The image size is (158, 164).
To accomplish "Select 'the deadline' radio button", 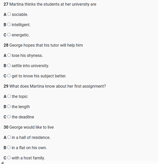I will tap(9, 117).
